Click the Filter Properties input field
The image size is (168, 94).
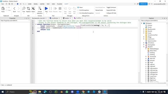(x=15, y=21)
